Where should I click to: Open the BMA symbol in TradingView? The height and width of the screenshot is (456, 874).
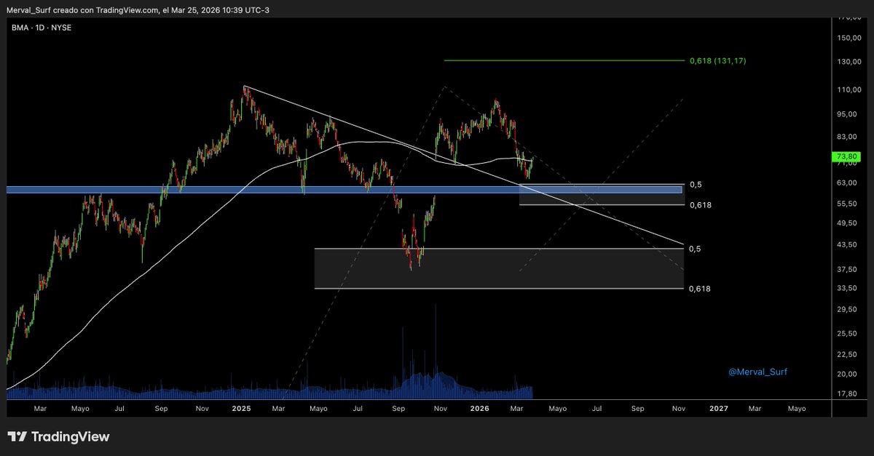[x=17, y=28]
